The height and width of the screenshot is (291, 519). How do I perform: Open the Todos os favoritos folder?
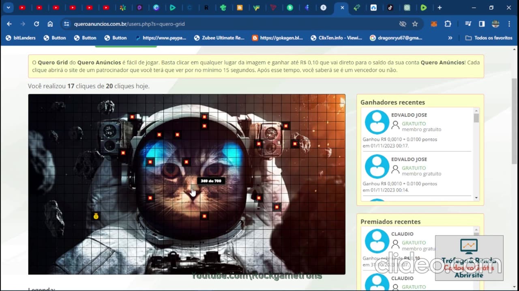click(x=489, y=38)
